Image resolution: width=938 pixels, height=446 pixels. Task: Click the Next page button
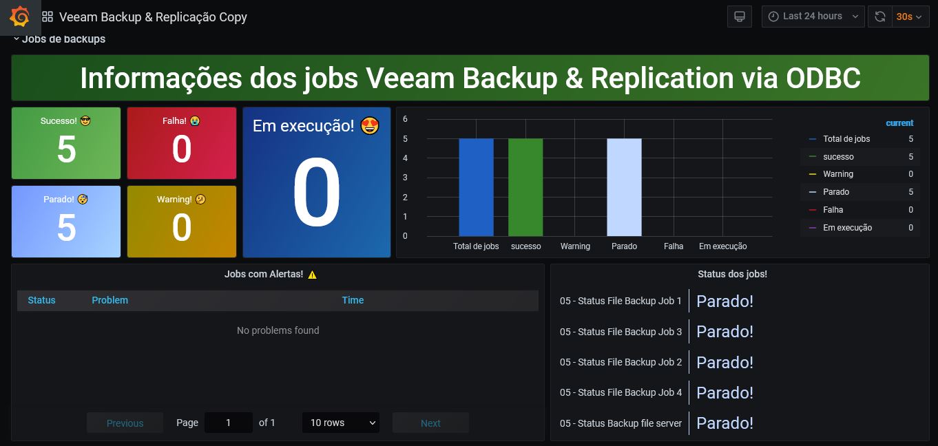(430, 423)
